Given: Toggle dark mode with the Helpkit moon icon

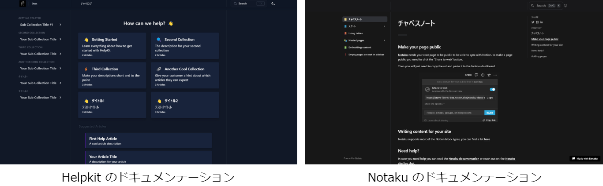Looking at the screenshot, I should coord(273,4).
